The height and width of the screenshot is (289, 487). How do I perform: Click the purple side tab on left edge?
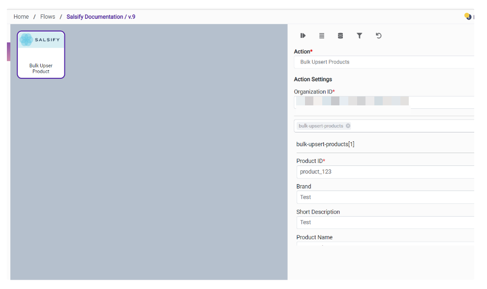tap(8, 52)
